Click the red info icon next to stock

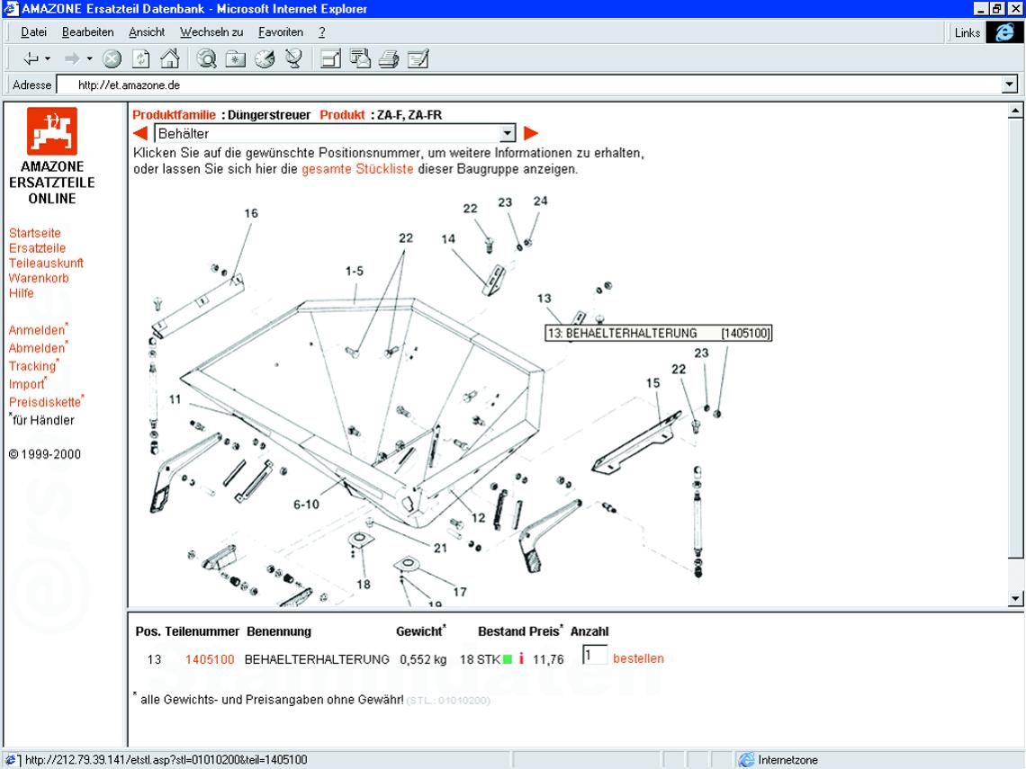(521, 658)
